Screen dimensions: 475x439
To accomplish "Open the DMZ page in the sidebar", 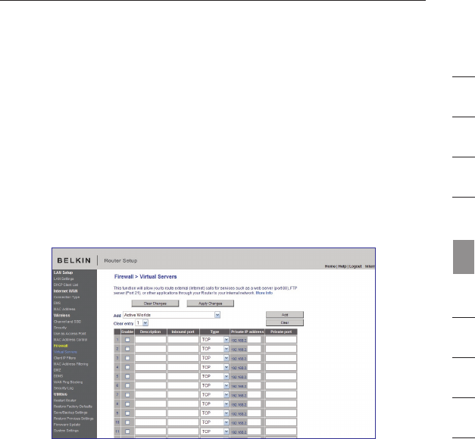I will point(58,370).
